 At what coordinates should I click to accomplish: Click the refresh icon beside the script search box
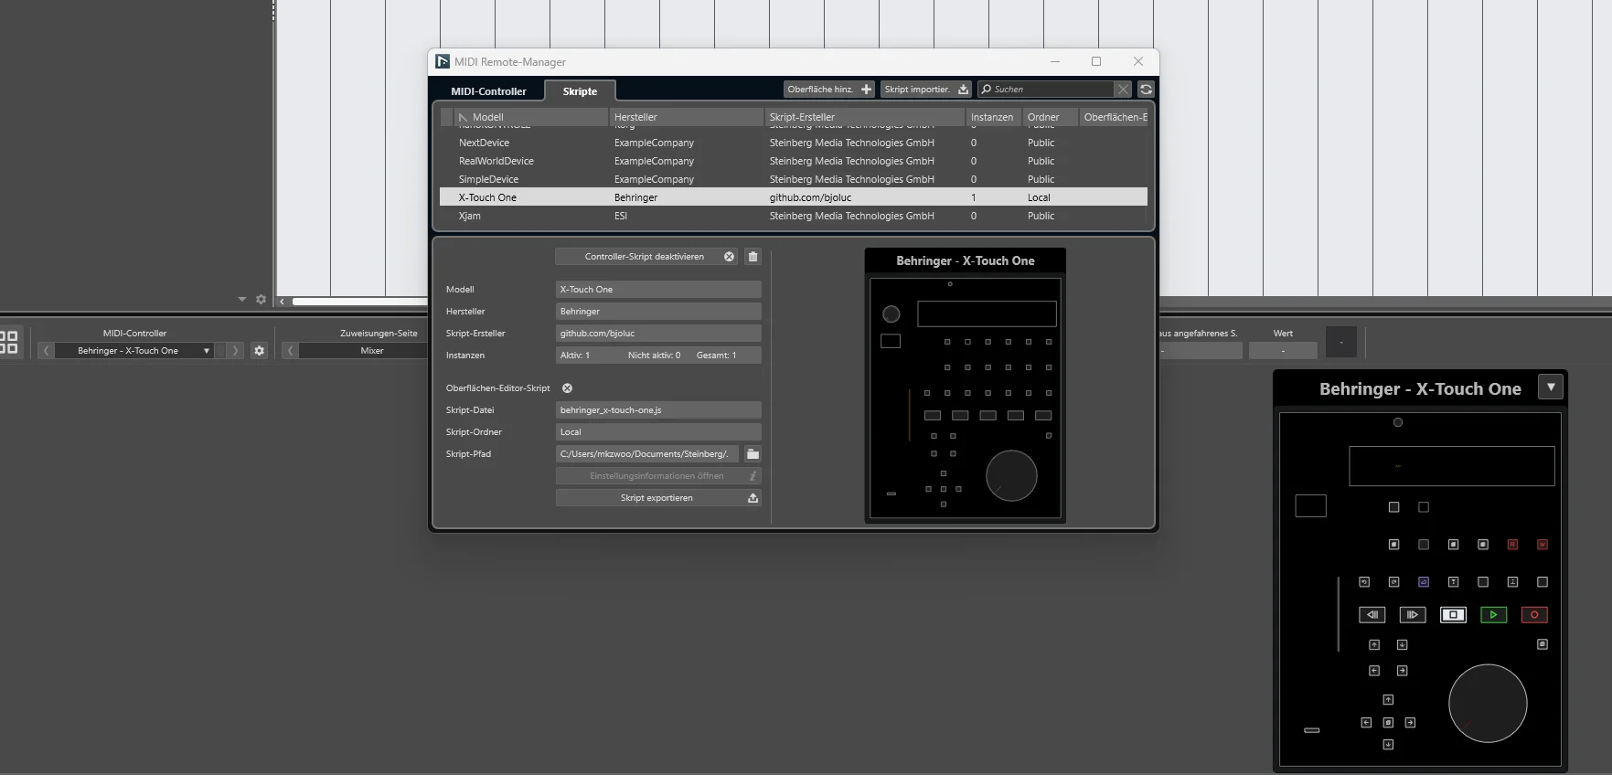pos(1146,89)
